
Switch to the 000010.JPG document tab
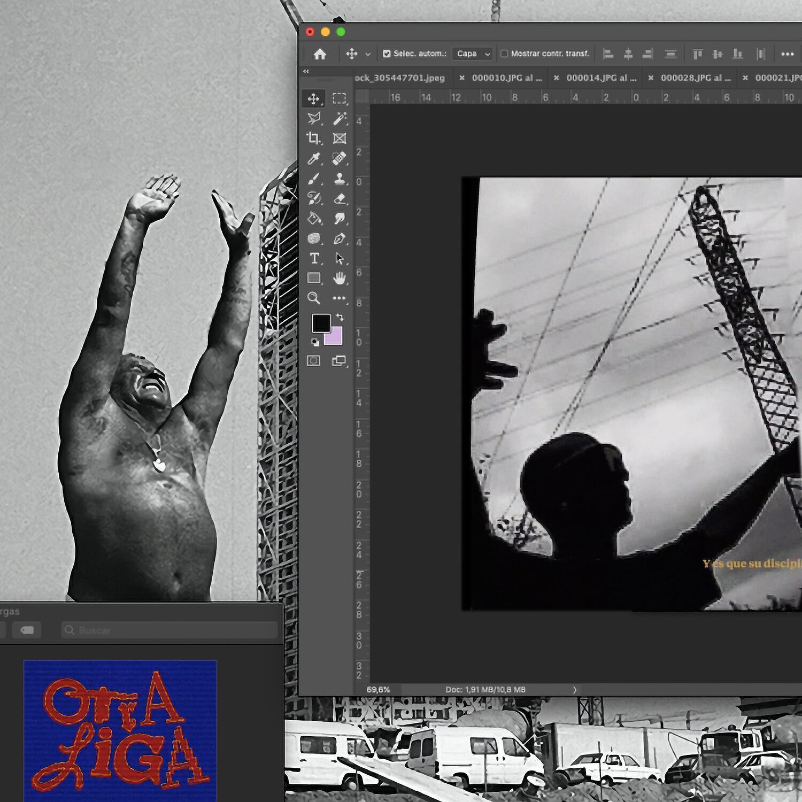point(507,78)
